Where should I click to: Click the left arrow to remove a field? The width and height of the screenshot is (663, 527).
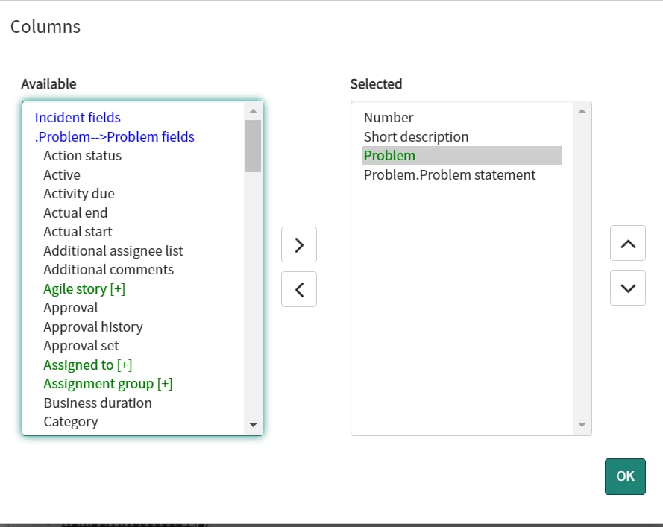[x=298, y=289]
